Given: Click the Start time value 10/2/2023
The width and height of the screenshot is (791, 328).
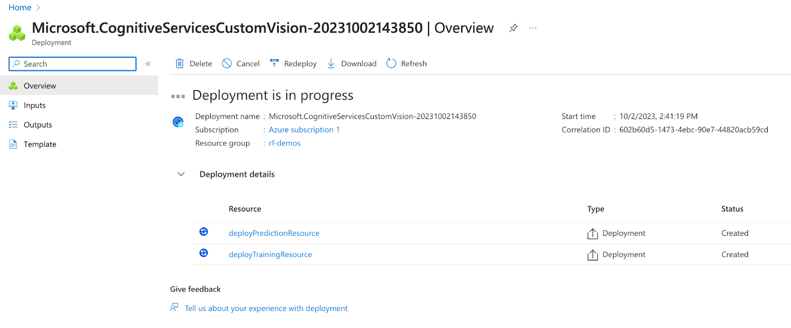Looking at the screenshot, I should pos(659,116).
